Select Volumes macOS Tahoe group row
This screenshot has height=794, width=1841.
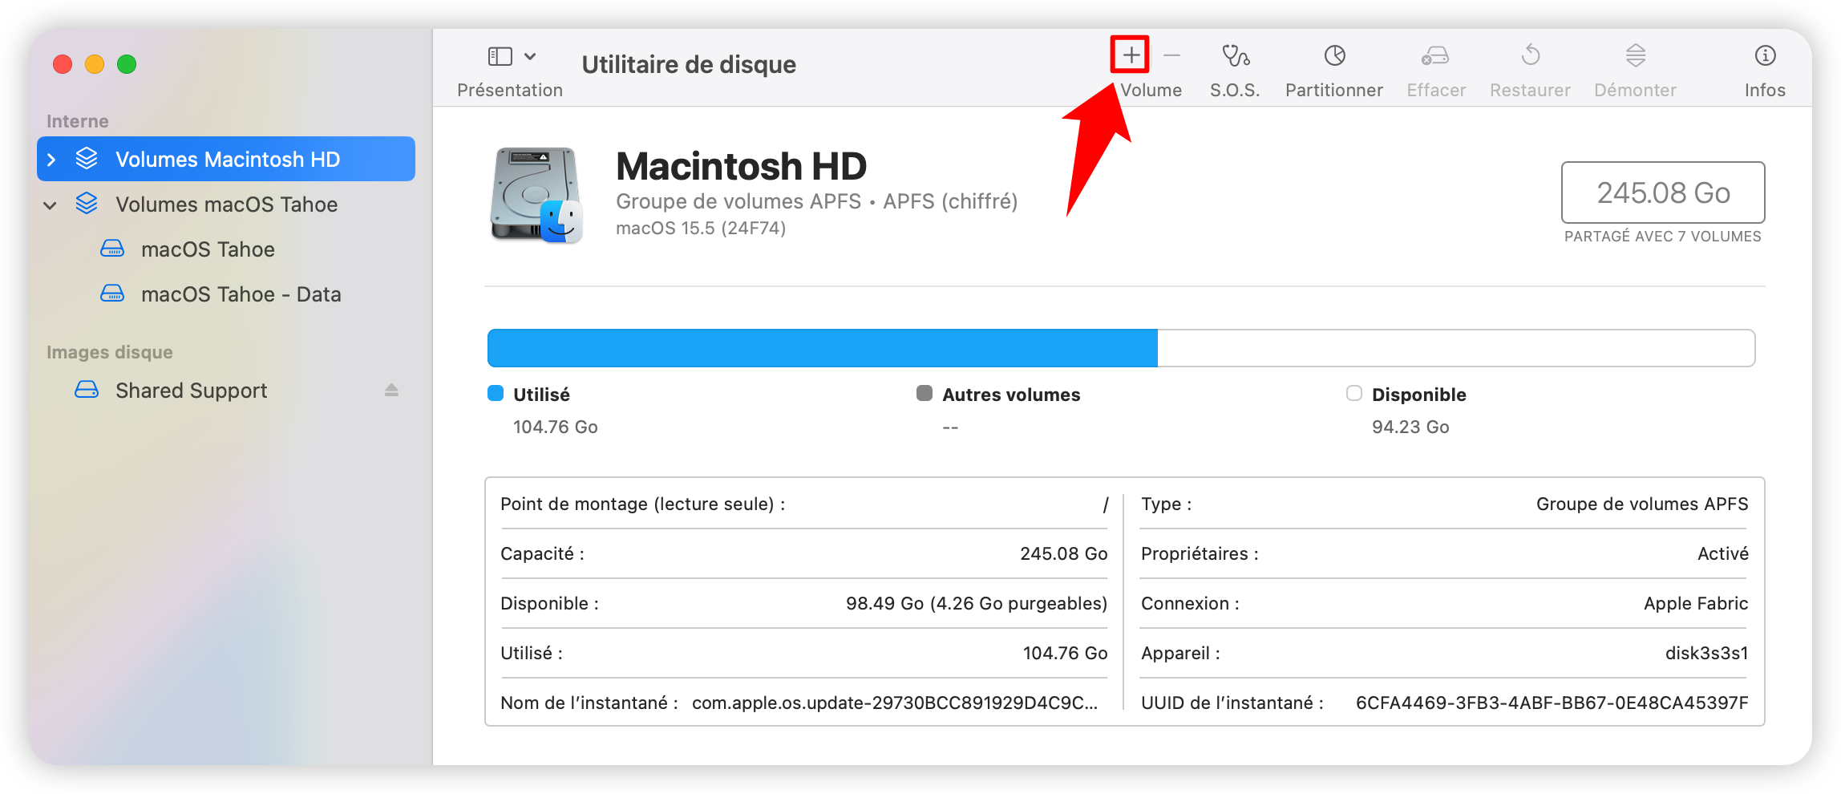coord(226,204)
